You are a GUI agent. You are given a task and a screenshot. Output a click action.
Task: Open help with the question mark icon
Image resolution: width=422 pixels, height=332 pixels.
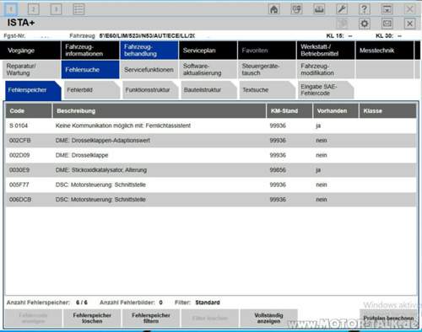(x=365, y=9)
